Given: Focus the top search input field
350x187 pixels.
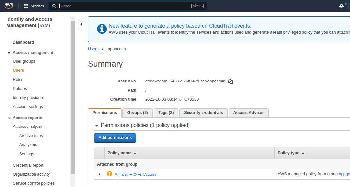Looking at the screenshot, I should [x=128, y=6].
